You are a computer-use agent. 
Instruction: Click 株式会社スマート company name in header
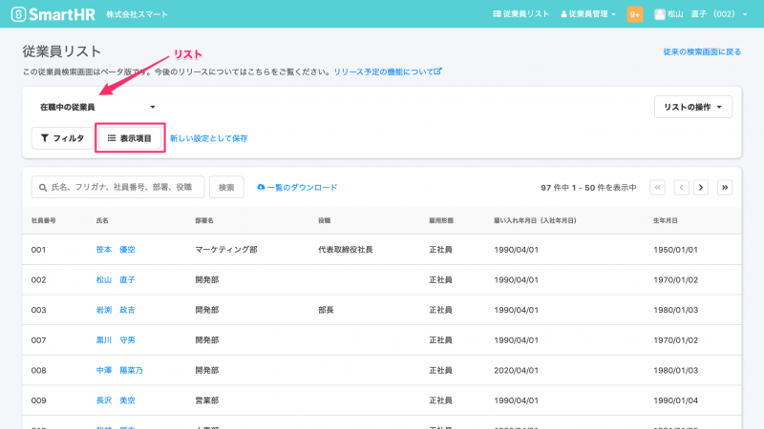(x=137, y=14)
